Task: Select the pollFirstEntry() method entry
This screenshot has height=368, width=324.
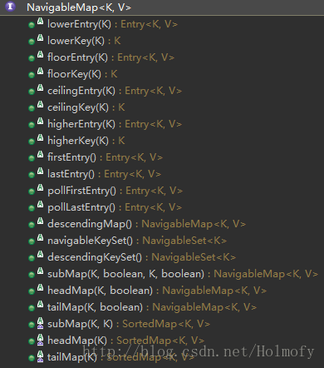Action: (x=115, y=191)
